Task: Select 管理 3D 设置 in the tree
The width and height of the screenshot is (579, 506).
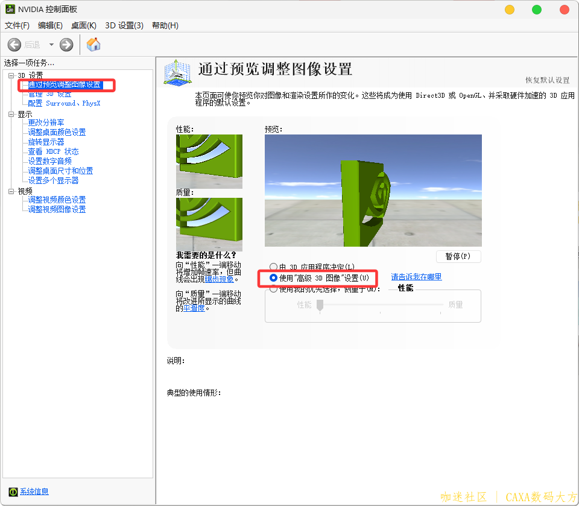Action: click(50, 94)
